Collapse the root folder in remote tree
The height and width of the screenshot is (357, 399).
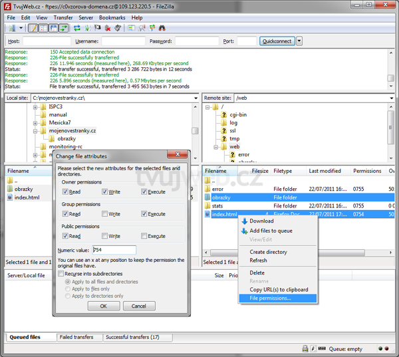(207, 108)
